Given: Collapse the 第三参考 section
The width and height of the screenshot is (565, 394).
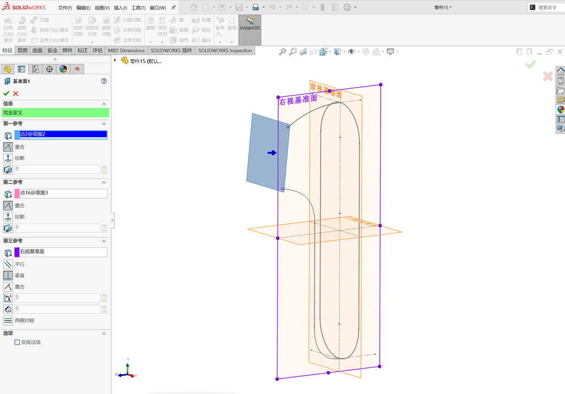Looking at the screenshot, I should (104, 241).
